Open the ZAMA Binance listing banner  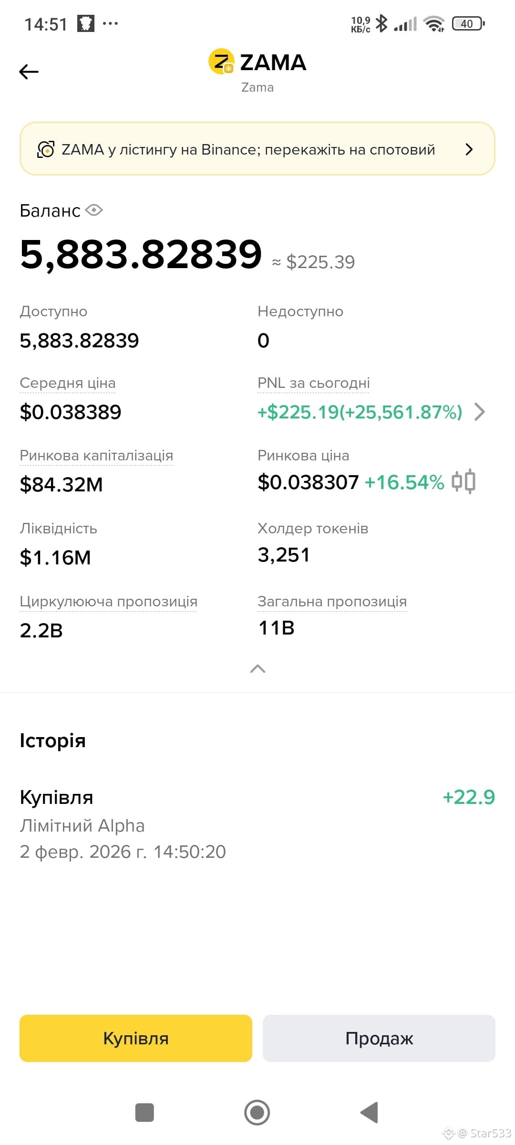point(257,149)
